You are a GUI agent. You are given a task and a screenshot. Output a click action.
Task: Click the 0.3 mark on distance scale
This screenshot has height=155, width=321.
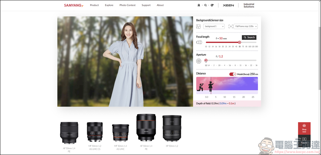click(x=206, y=97)
